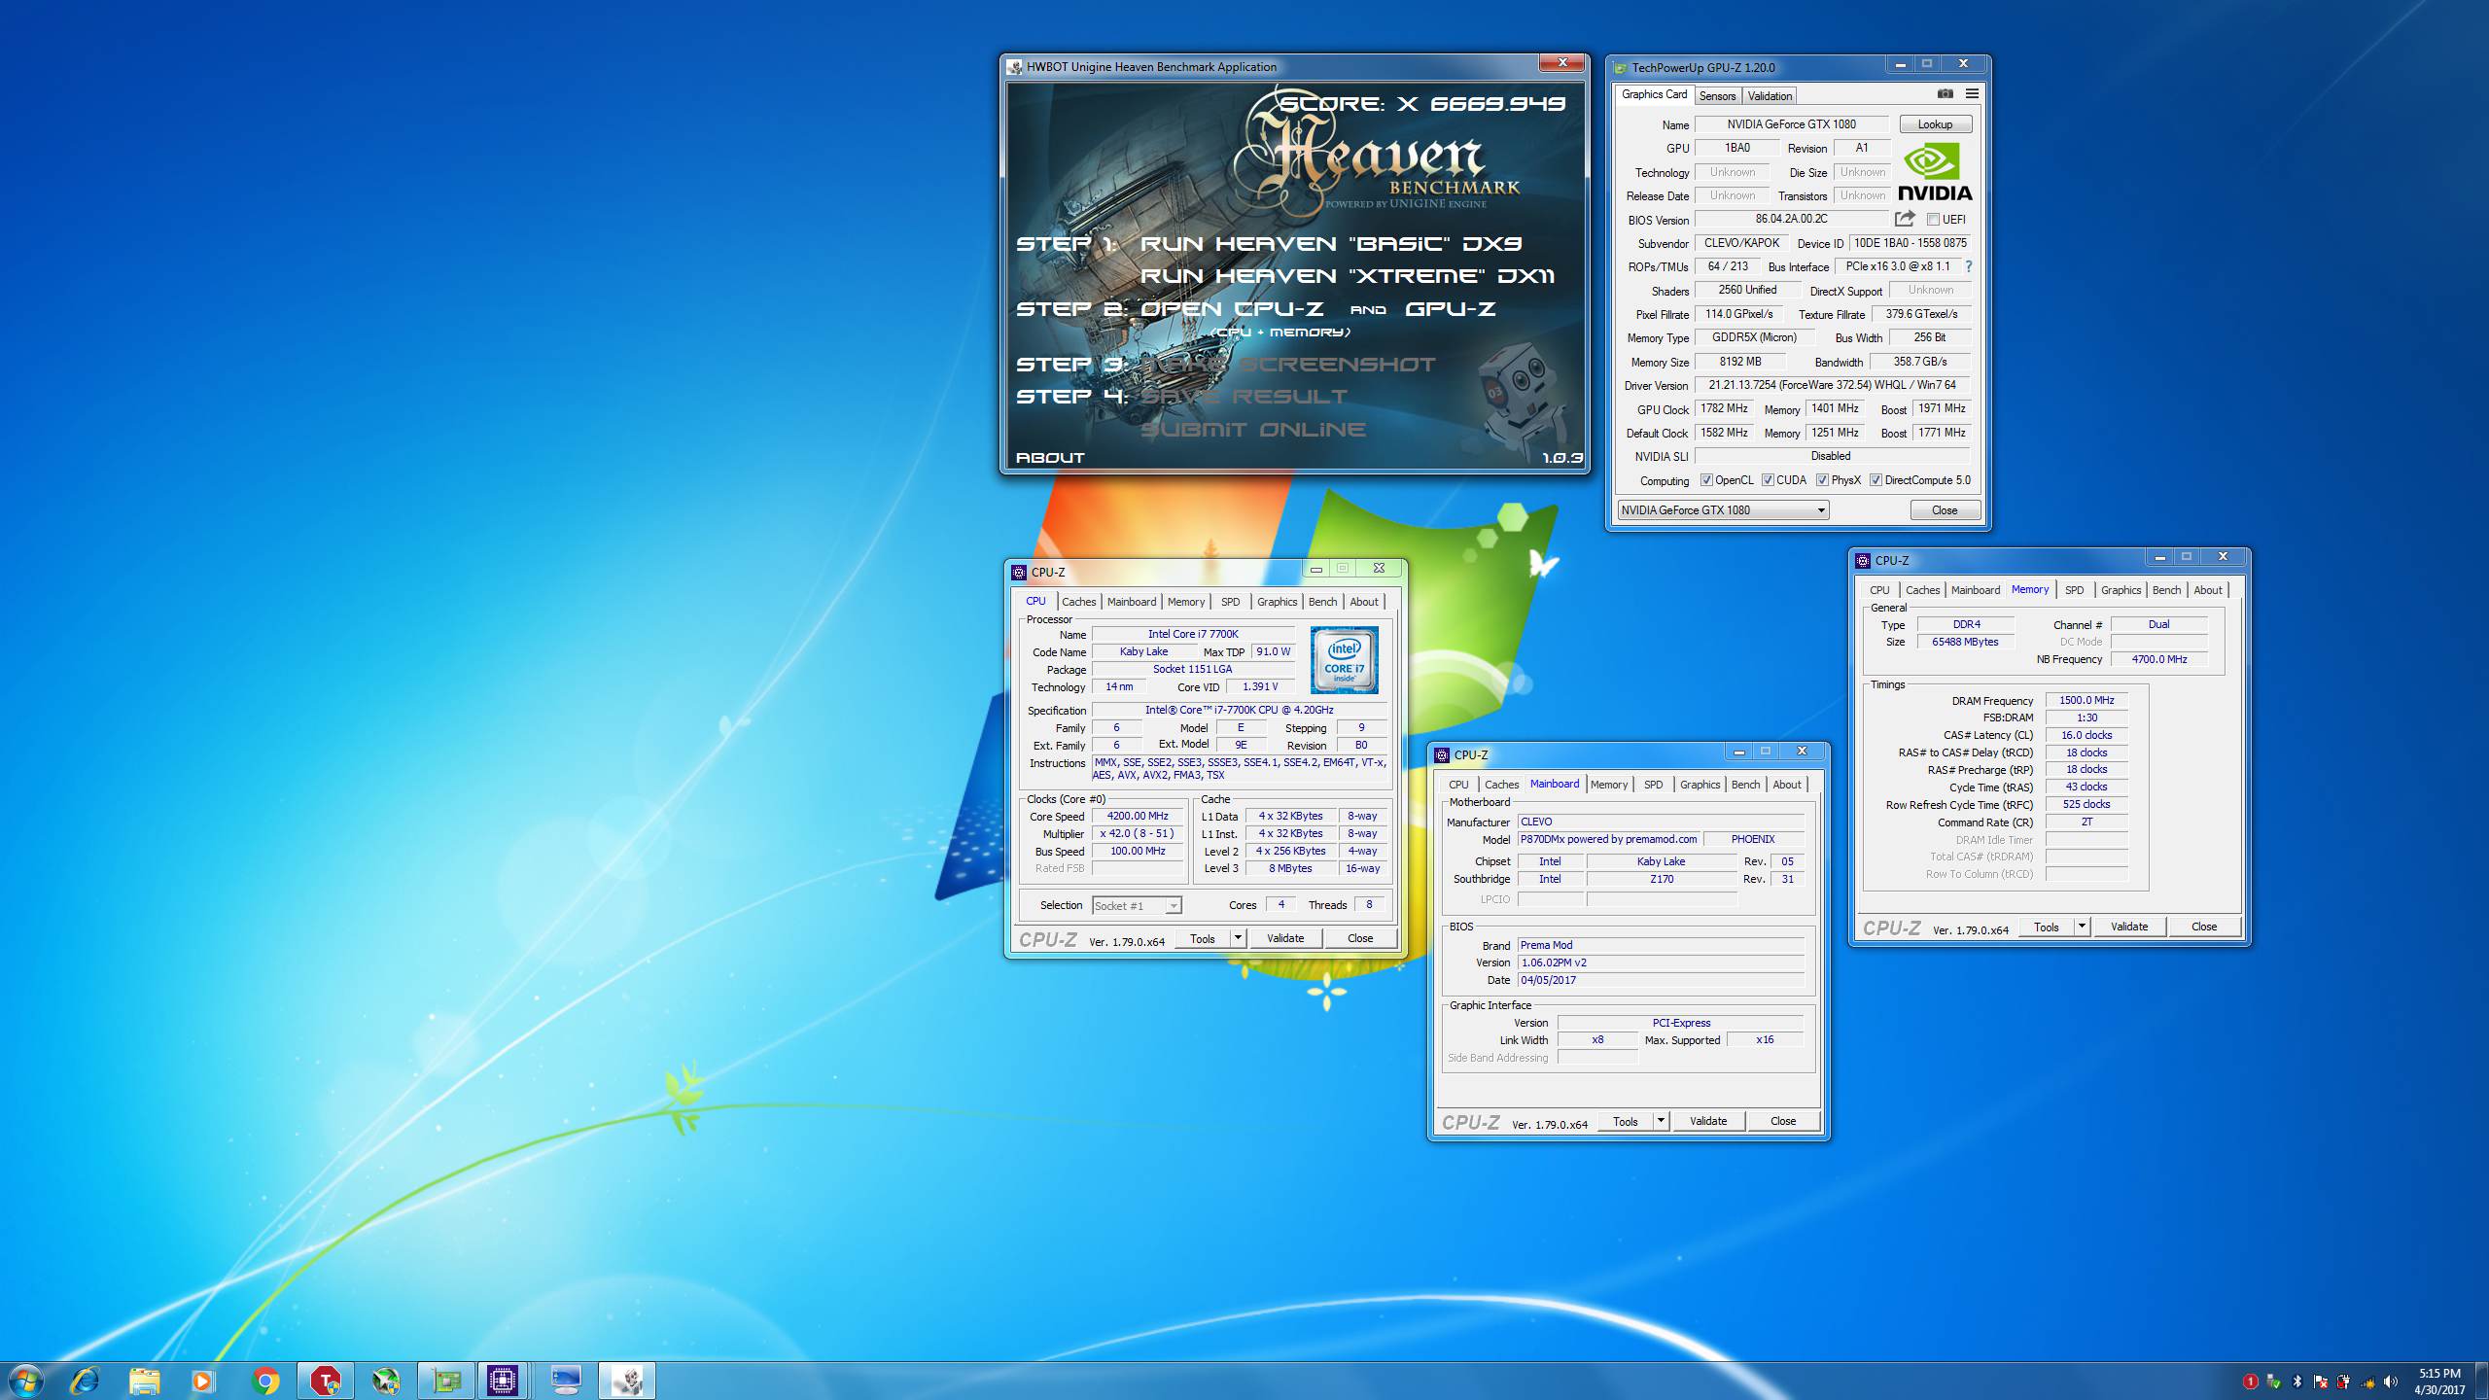Expand Tools arrow in CPU-Z Memory window
2489x1400 pixels.
tap(2082, 927)
